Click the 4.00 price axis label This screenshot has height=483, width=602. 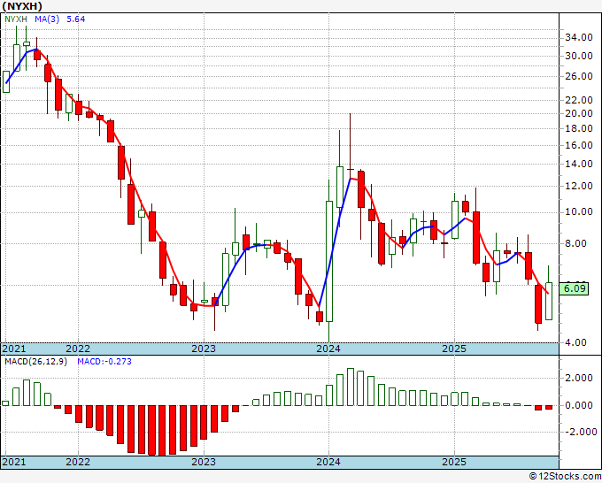(x=575, y=342)
